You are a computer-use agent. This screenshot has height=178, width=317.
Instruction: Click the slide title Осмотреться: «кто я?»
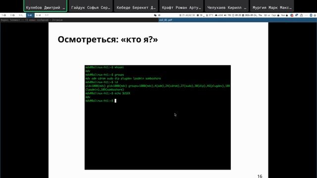tap(108, 40)
